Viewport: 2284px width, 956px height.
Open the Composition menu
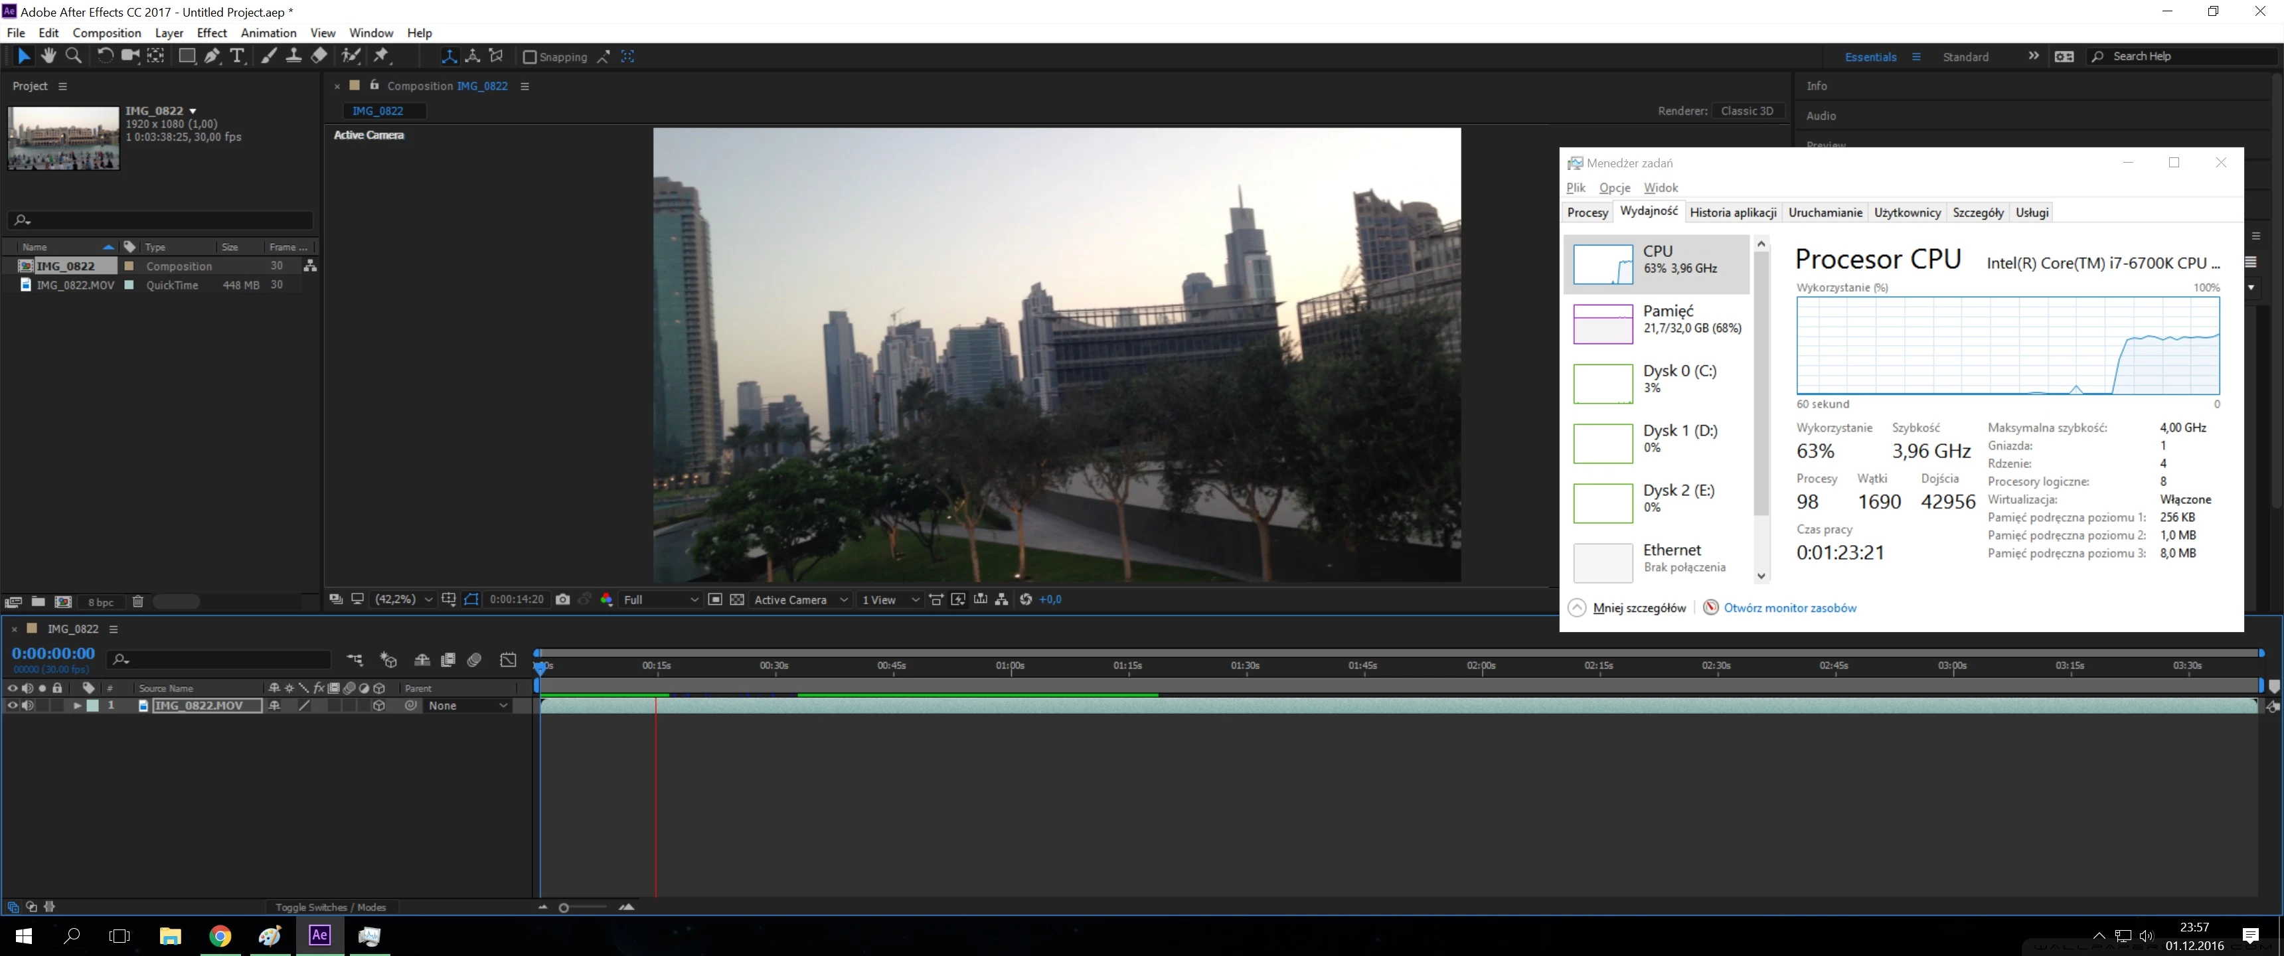pos(106,33)
